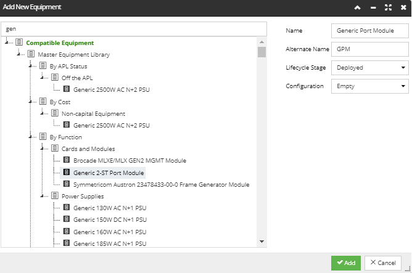Click icon beside Brocade MLXE/MLX GEN2 MGMT Module
This screenshot has height=273, width=412.
67,160
